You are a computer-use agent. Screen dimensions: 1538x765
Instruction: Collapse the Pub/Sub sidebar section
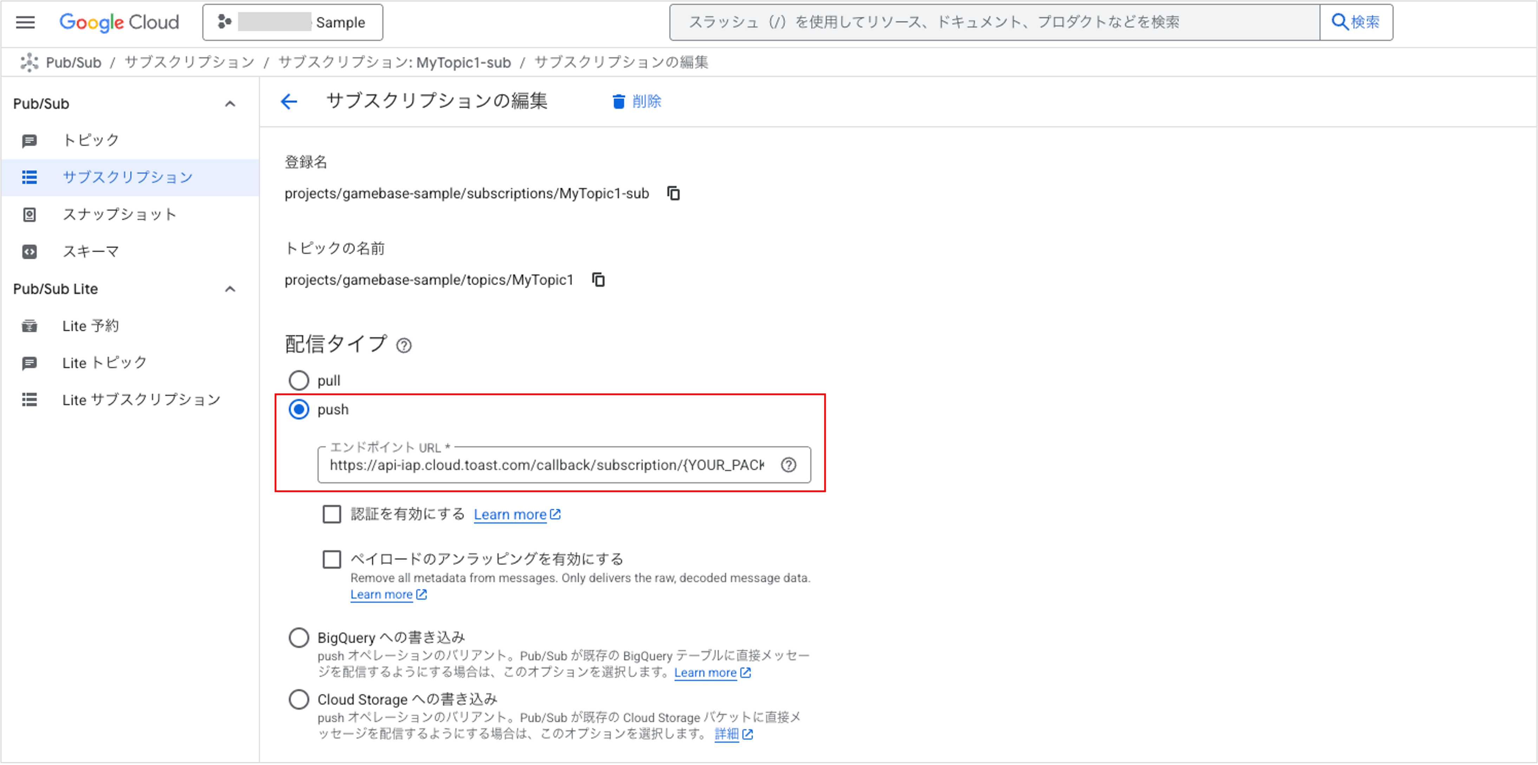tap(230, 104)
